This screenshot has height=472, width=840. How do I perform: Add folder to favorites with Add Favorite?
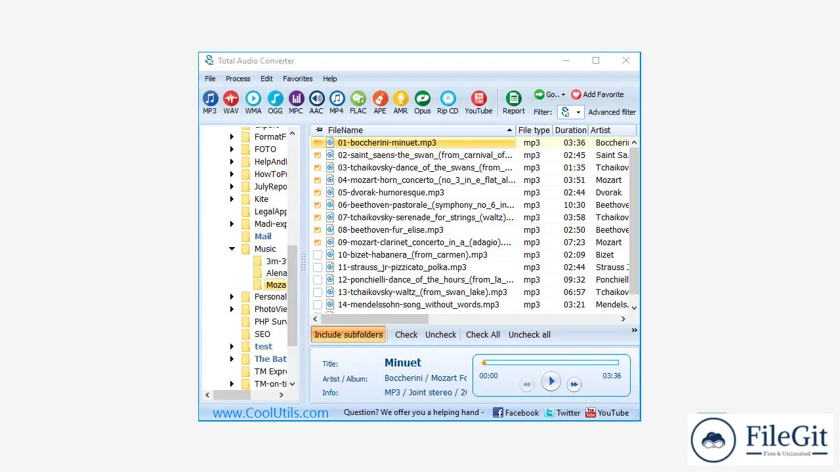coord(597,94)
